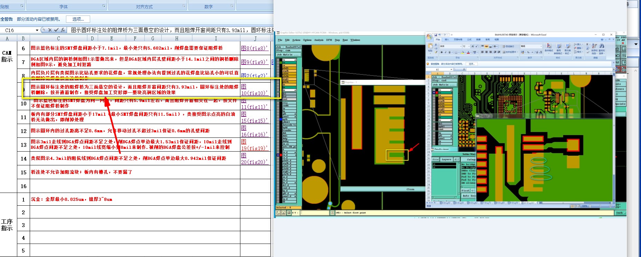641x257 pixels.
Task: Open 查找和选择 find and select in inner Excel
Action: [602, 48]
